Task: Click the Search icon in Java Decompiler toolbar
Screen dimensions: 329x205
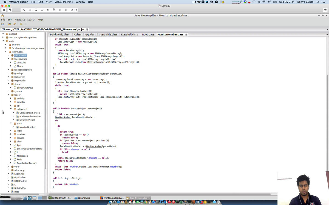Action: pyautogui.click(x=14, y=24)
